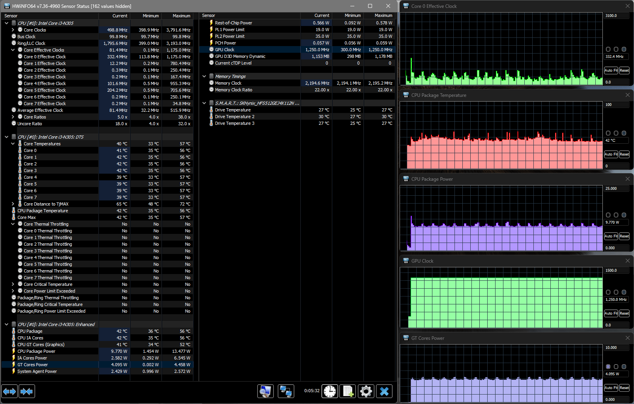
Task: Close the GPU Clock graph window
Action: coord(628,261)
